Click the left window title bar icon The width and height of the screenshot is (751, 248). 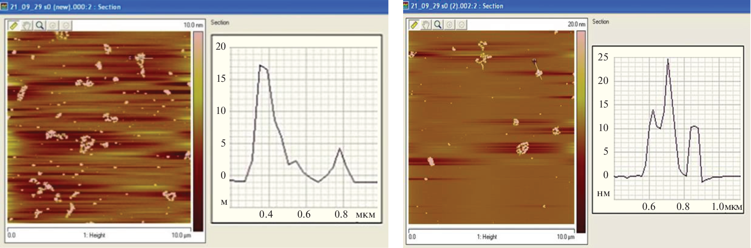tap(4, 7)
